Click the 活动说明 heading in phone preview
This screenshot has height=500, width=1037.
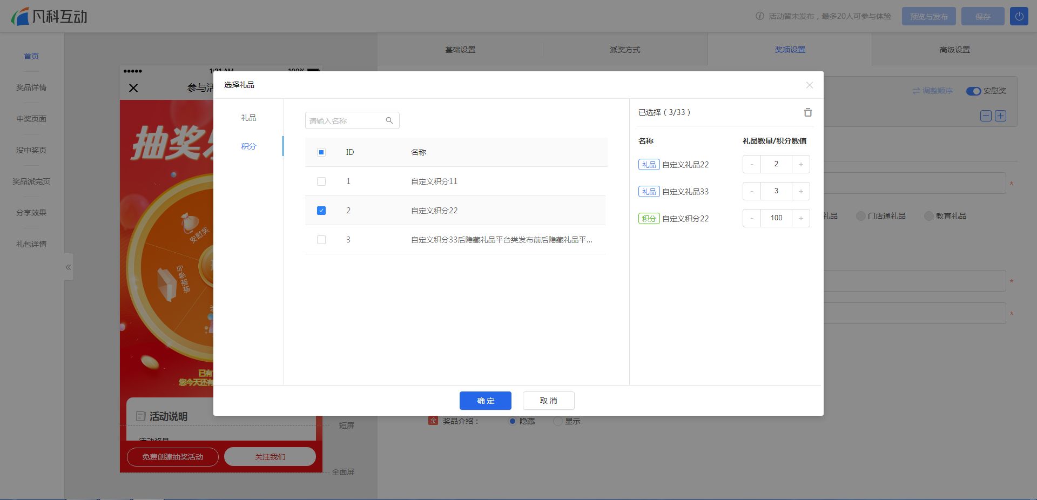coord(168,416)
